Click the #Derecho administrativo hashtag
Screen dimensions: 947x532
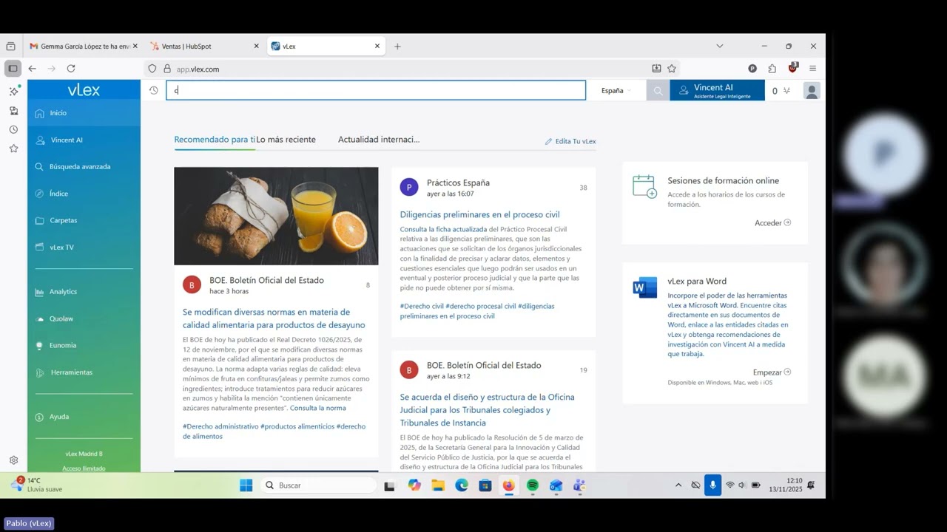click(x=220, y=426)
